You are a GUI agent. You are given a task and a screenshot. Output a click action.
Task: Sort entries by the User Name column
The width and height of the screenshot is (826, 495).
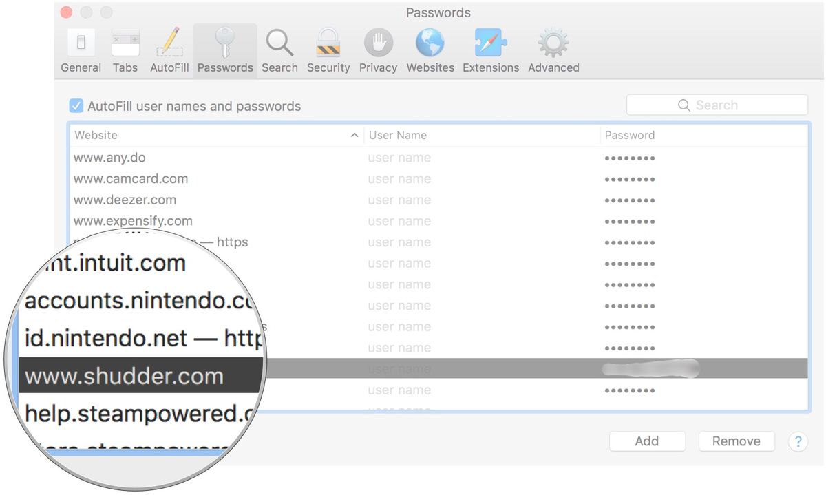click(398, 135)
